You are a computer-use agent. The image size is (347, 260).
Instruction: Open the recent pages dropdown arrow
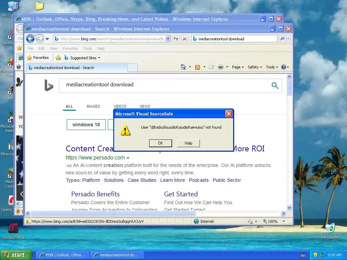[47, 39]
